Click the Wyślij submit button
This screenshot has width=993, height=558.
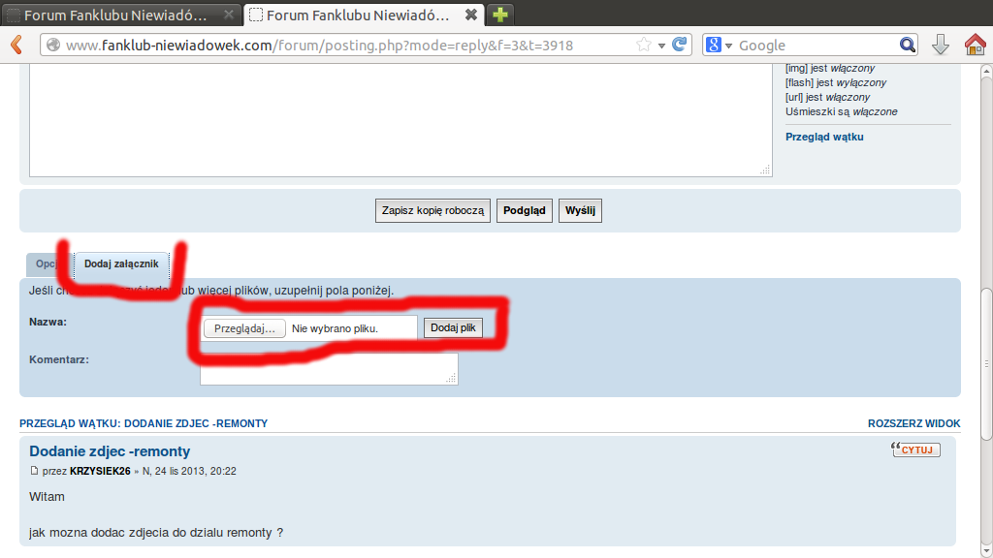point(580,210)
